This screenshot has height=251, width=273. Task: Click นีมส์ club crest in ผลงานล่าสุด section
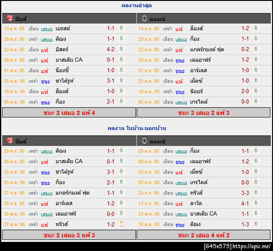point(10,19)
